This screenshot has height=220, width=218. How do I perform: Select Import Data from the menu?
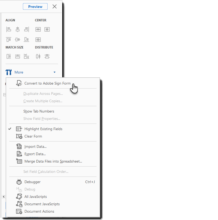(35, 146)
